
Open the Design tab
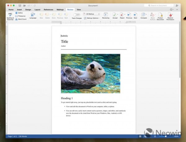28,10
